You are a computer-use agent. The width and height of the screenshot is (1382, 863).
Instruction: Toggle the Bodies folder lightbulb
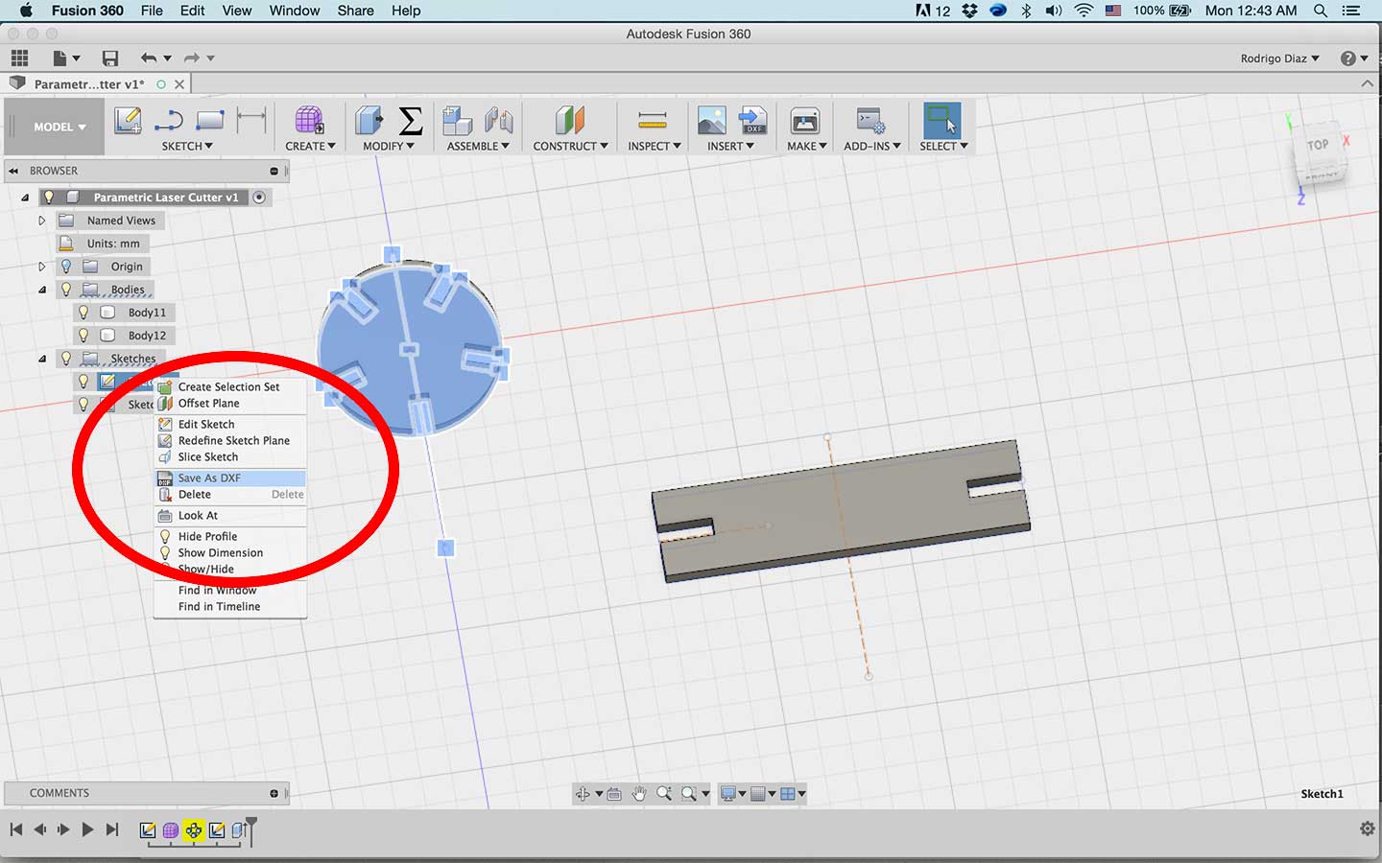point(66,290)
